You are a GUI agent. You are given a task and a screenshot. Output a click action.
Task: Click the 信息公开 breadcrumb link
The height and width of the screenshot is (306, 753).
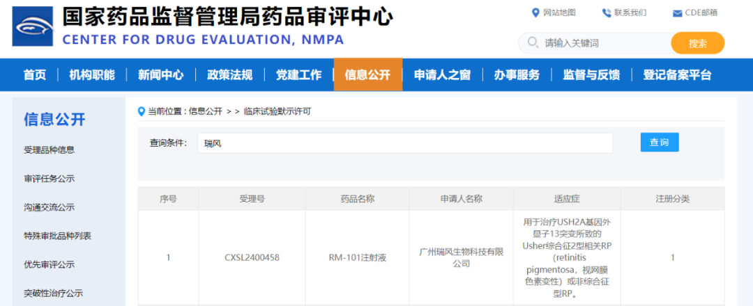[205, 111]
